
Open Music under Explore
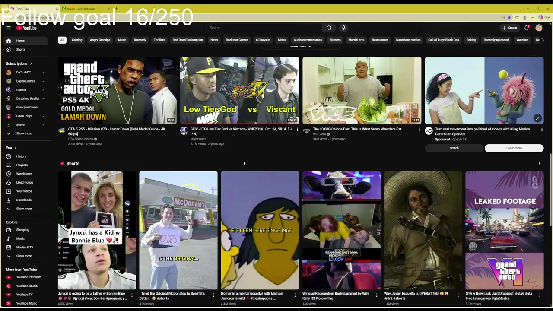[26, 238]
